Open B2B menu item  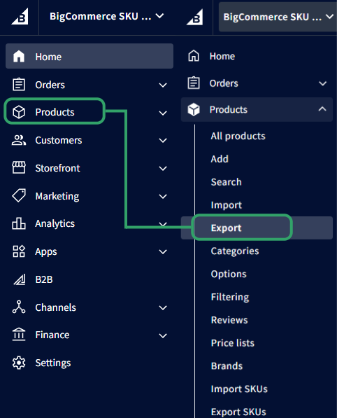pos(44,279)
